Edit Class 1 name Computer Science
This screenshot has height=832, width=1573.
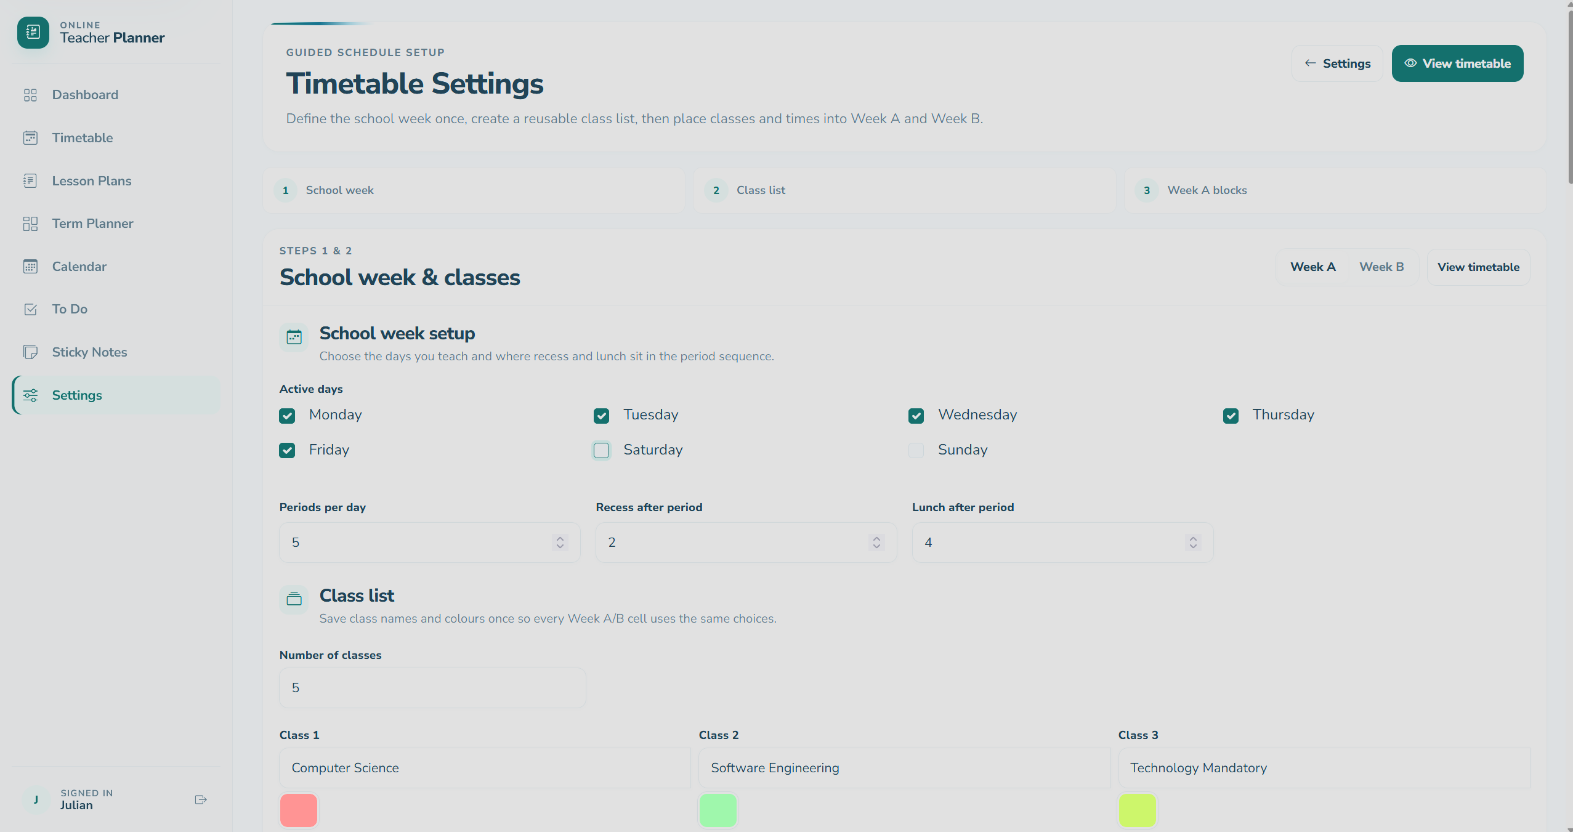tap(485, 768)
